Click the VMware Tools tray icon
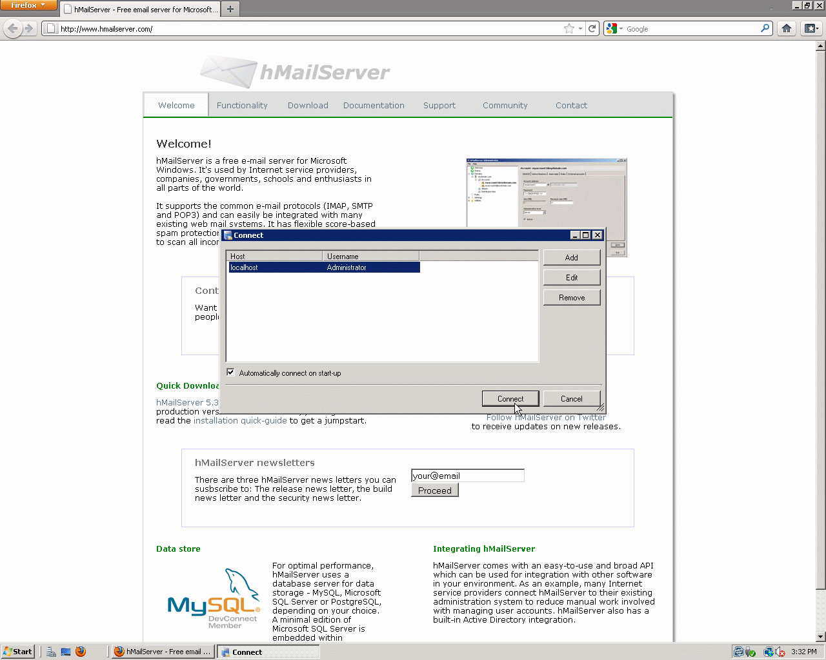Screen dimensions: 826x660 (739, 652)
